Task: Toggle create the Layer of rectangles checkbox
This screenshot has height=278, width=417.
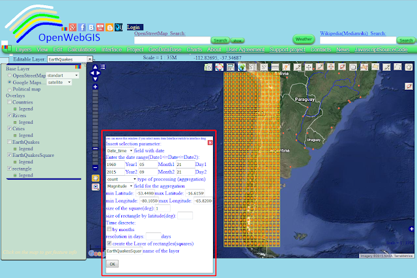Action: (x=109, y=243)
